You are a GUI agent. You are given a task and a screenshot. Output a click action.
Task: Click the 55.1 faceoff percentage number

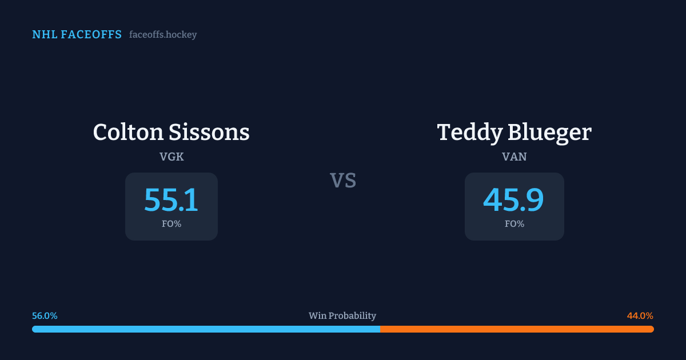(171, 200)
